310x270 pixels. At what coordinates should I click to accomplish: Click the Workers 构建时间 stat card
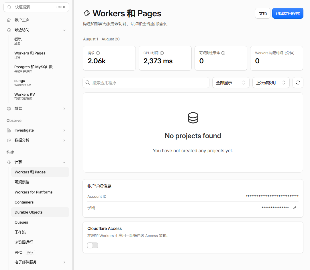coord(276,58)
